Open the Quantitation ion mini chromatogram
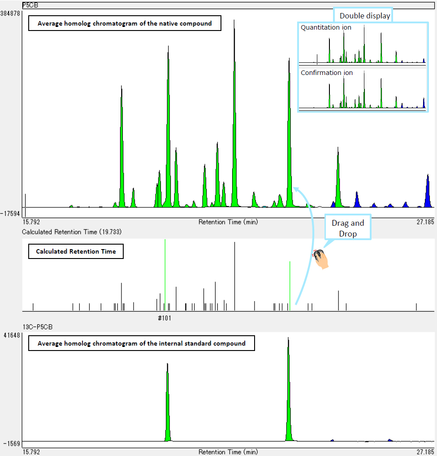 pyautogui.click(x=362, y=45)
